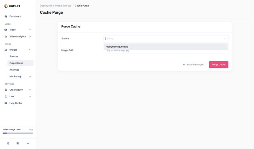Go to Dashboard via breadcrumb
The height and width of the screenshot is (149, 254).
[x=46, y=6]
